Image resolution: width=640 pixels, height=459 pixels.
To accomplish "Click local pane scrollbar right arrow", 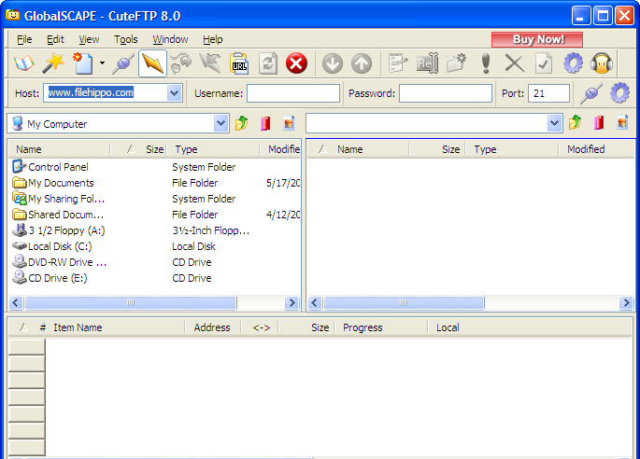I will [292, 302].
